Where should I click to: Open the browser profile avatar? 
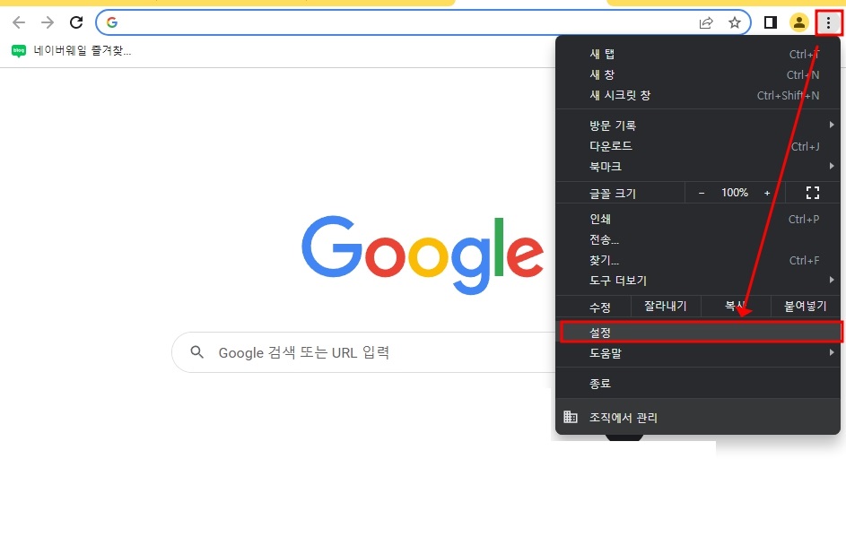798,22
